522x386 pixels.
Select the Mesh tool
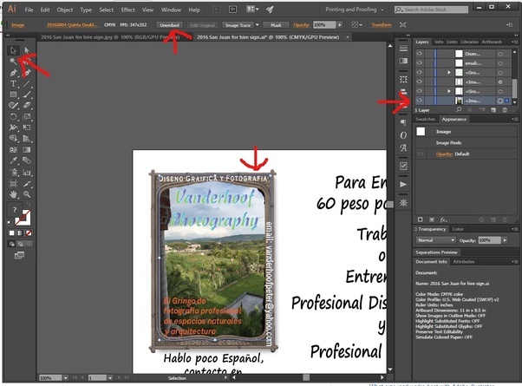click(13, 150)
